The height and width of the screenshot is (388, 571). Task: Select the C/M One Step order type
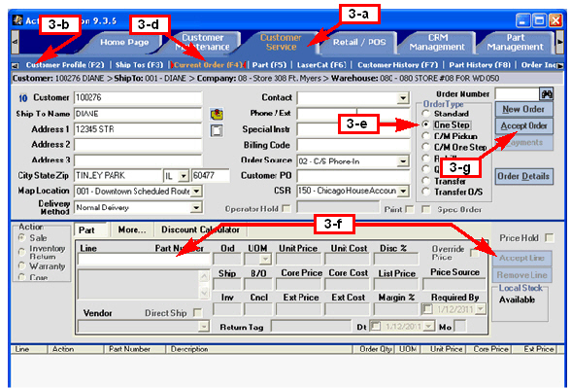(425, 147)
